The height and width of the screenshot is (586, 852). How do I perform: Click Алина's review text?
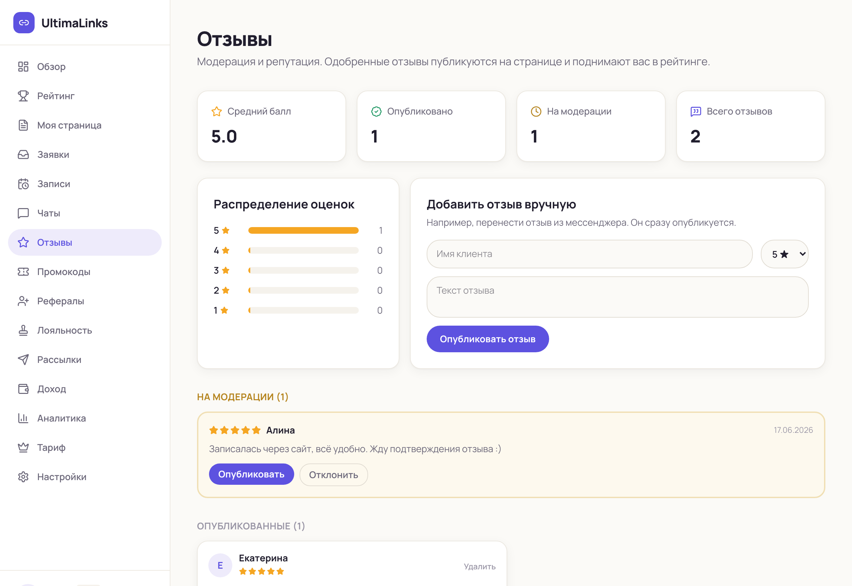[x=355, y=449]
